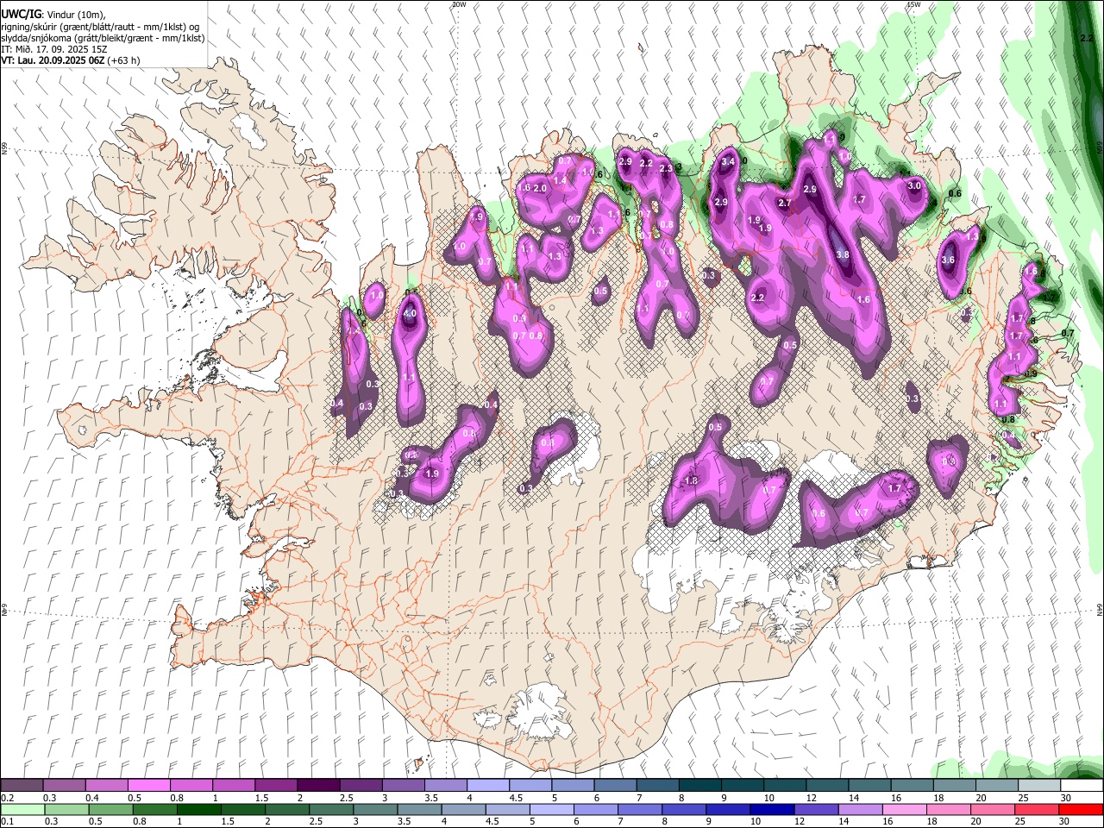The height and width of the screenshot is (828, 1104).
Task: Click the "0.2" label under the snow scale
Action: click(8, 798)
